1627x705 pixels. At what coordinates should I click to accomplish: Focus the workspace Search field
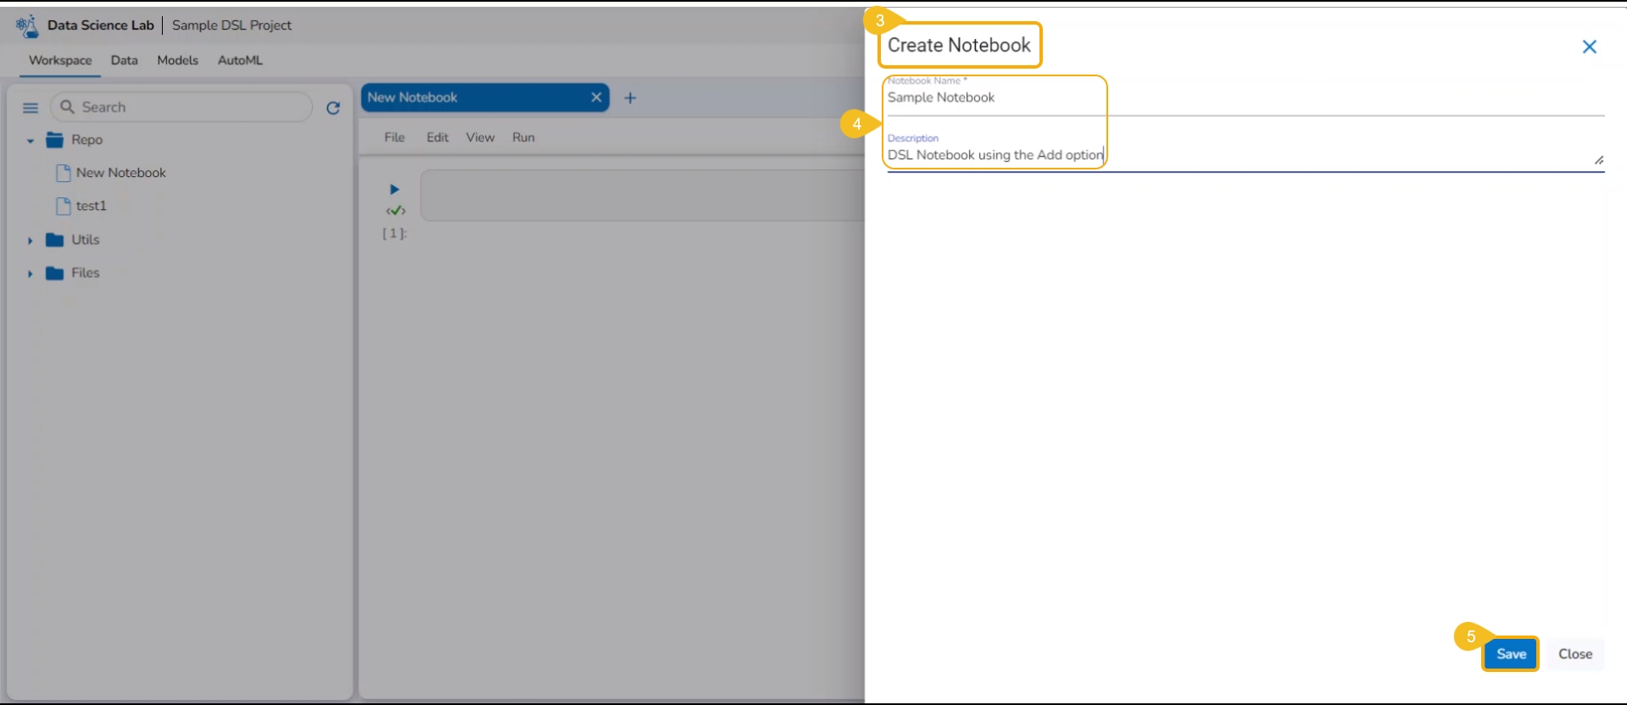(181, 108)
